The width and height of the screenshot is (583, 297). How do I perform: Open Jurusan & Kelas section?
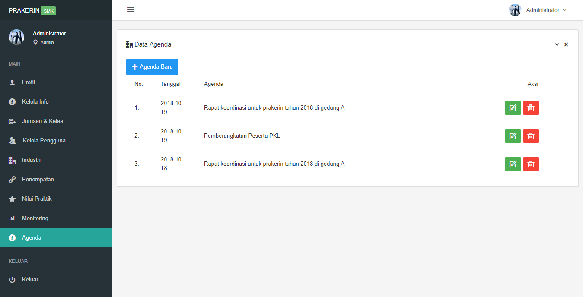pyautogui.click(x=42, y=121)
